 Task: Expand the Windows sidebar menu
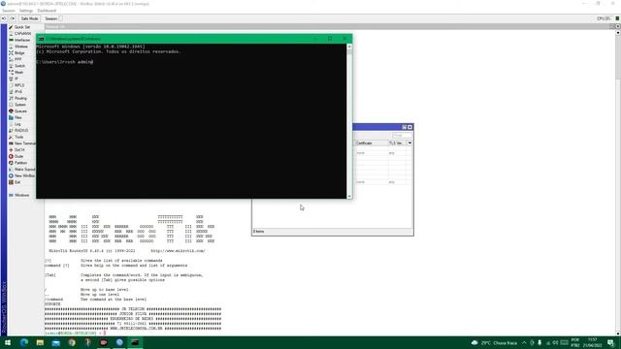tap(19, 195)
